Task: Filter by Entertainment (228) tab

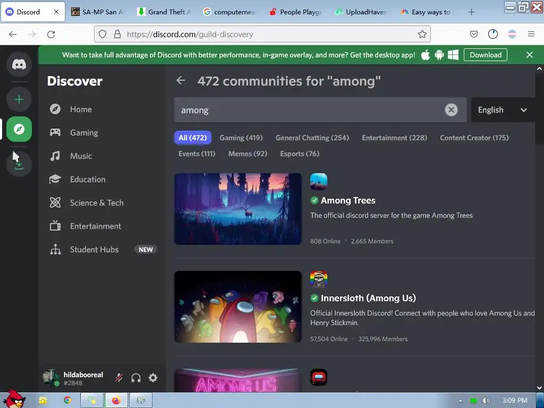Action: pyautogui.click(x=395, y=138)
